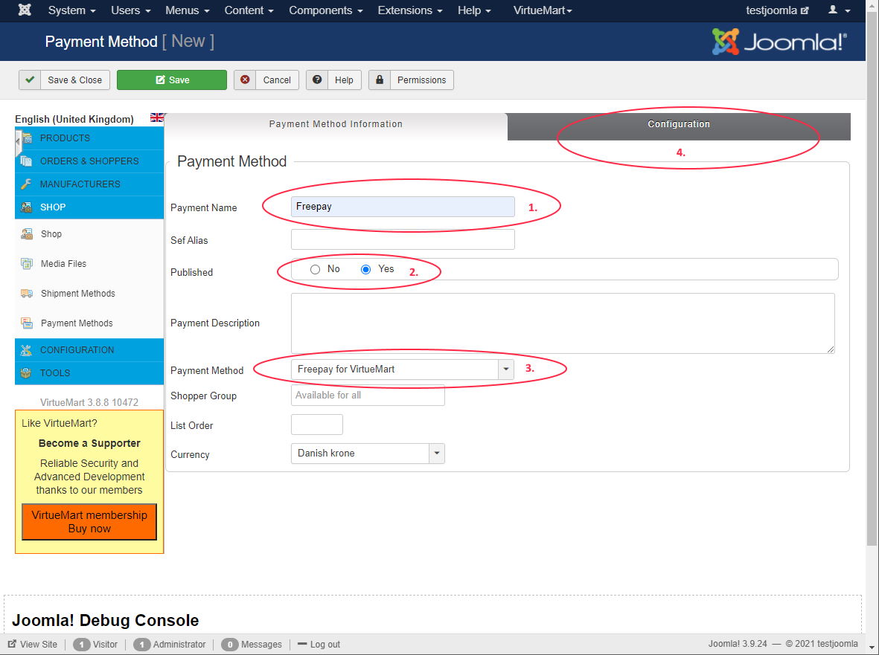The image size is (879, 655).
Task: Select the Payment Method Information tab
Action: pos(336,124)
